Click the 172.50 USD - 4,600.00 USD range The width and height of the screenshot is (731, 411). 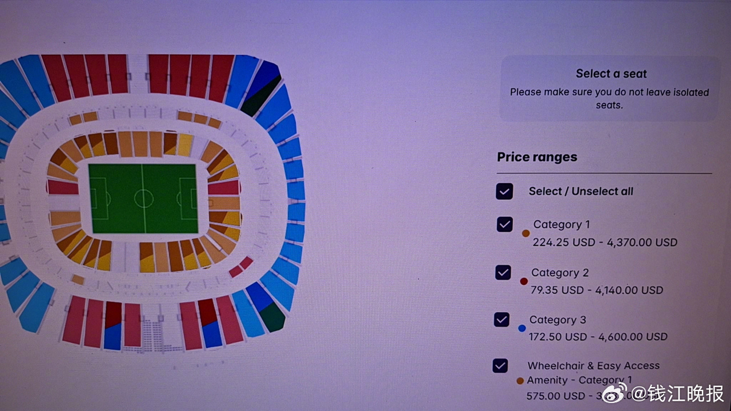(598, 337)
